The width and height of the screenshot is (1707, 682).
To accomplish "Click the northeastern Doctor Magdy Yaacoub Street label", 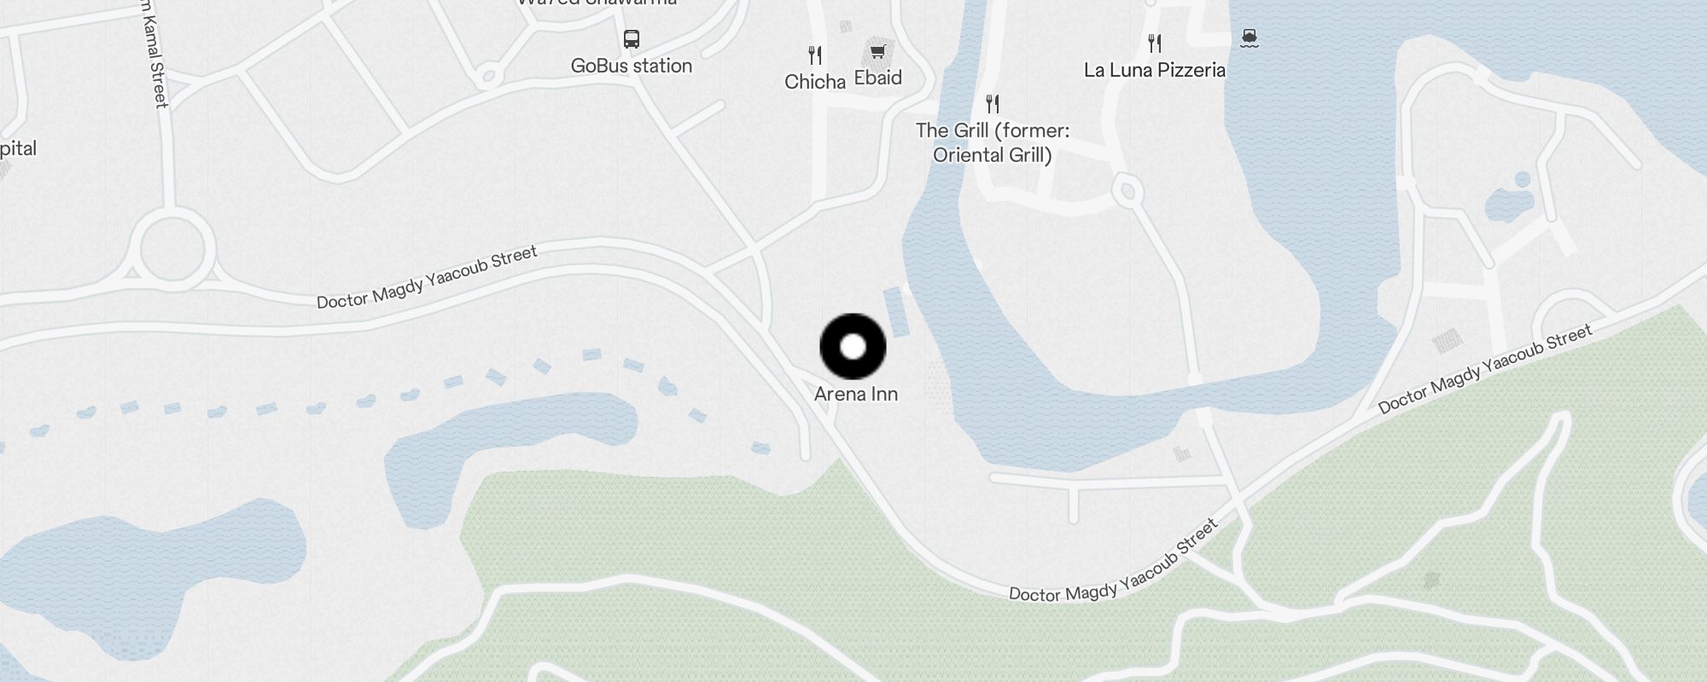I will (x=1485, y=368).
